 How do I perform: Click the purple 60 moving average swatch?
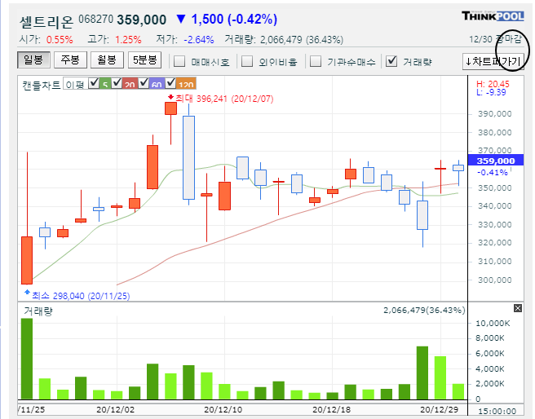pos(157,84)
